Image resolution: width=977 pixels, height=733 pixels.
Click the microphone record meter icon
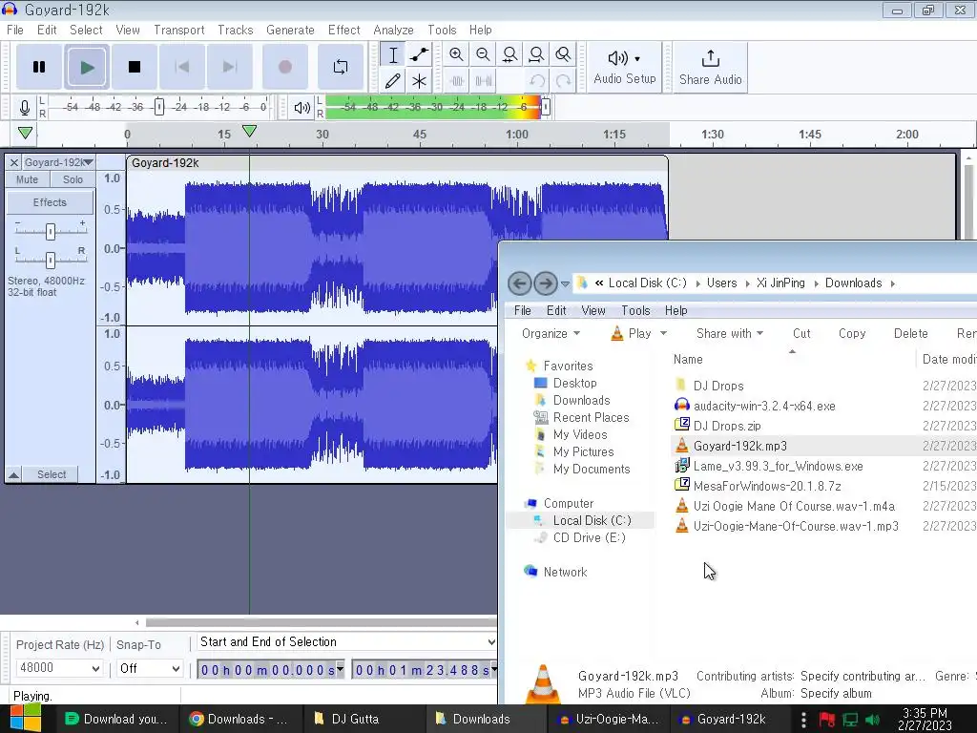click(24, 108)
